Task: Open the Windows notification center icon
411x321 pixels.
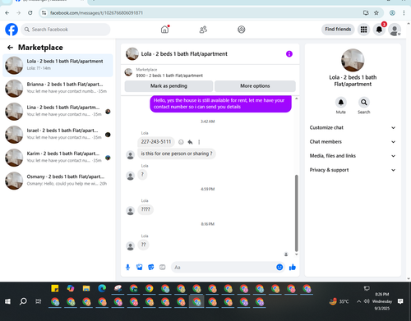Action: coord(400,301)
